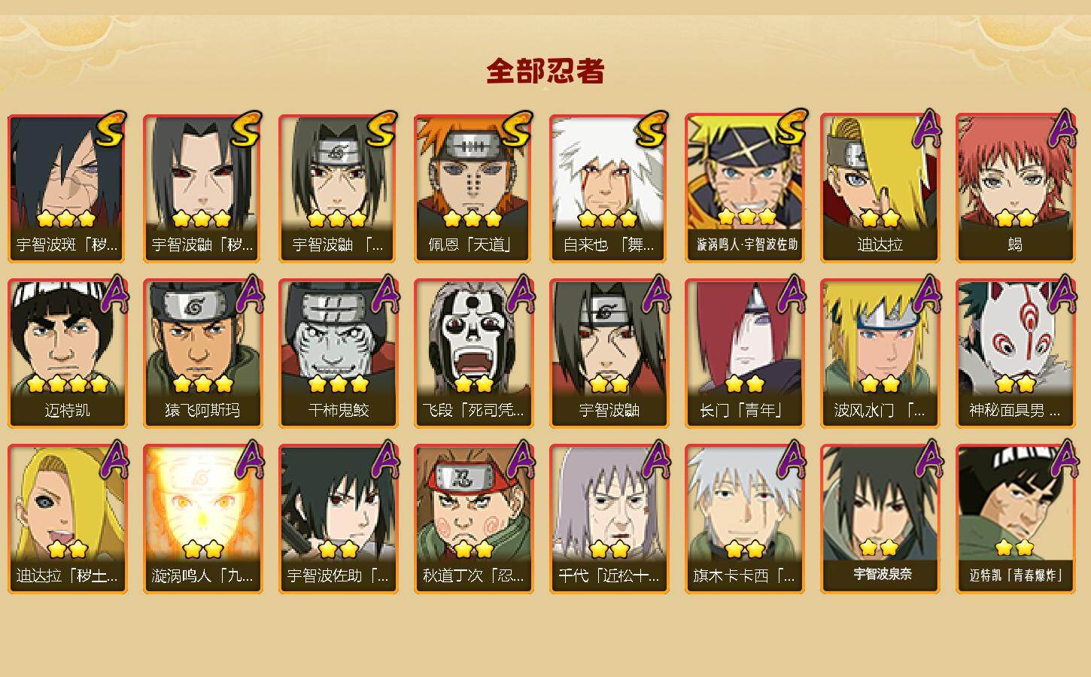
Task: Select the 迪达拉「秽土转生」card
Action: click(x=67, y=519)
